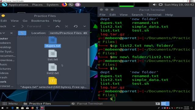Open Edit menu in Practice Files window

4,21
